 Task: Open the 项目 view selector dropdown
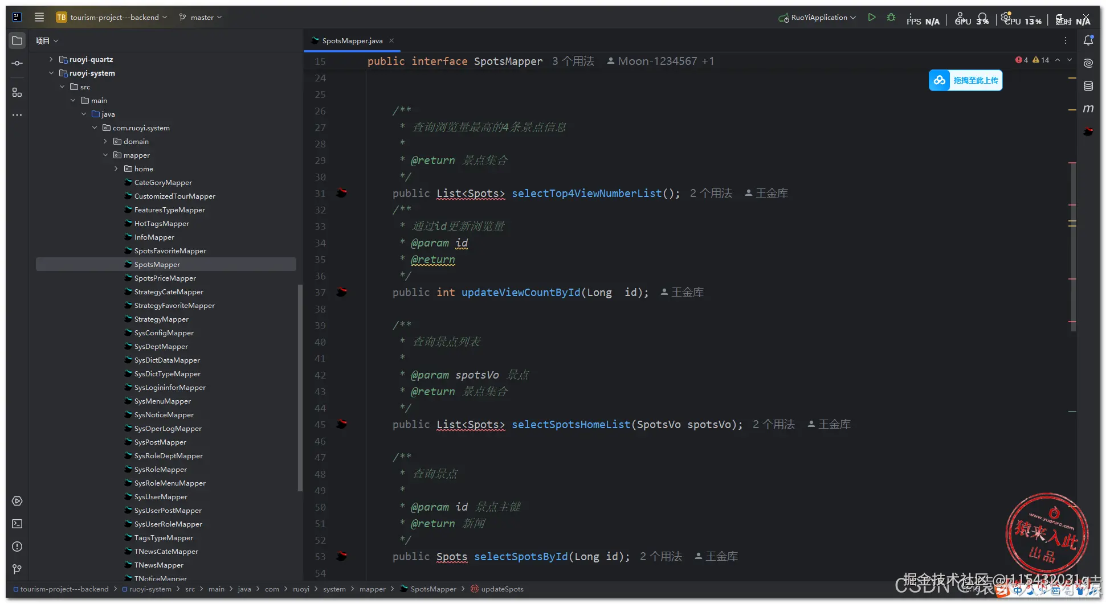tap(47, 40)
